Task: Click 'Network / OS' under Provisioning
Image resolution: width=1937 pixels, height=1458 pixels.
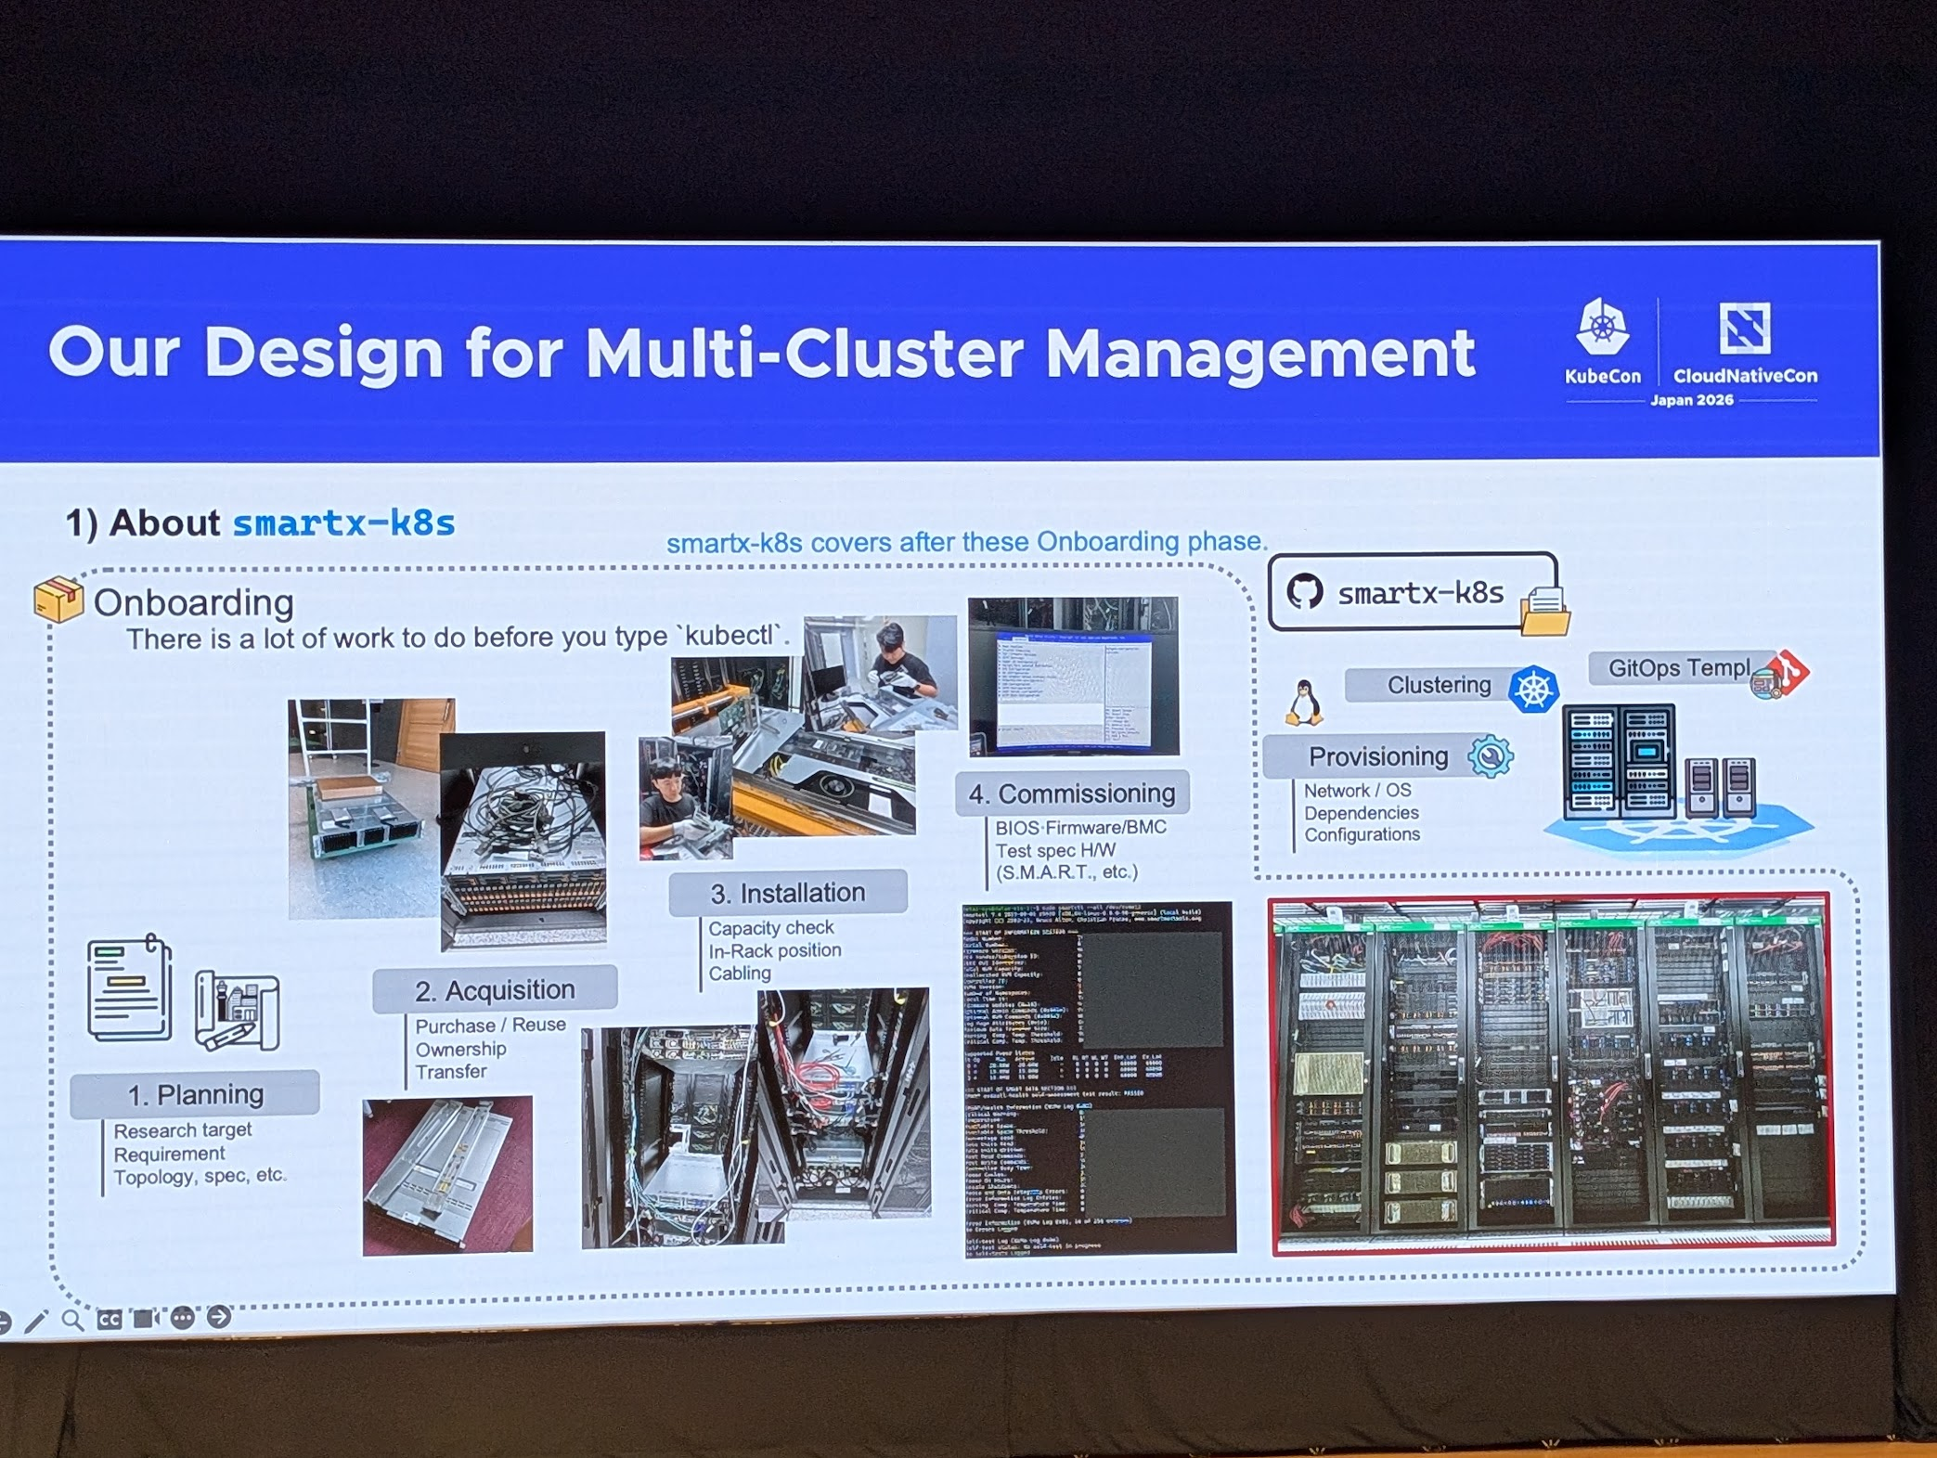Action: (x=1358, y=791)
